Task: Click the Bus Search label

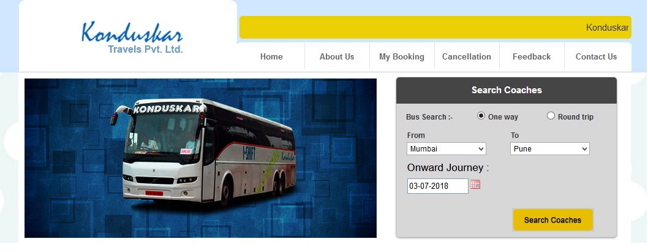Action: click(x=429, y=117)
